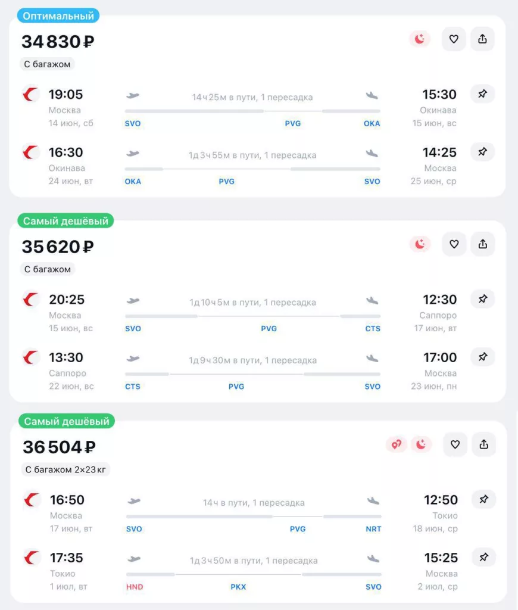518x610 pixels.
Task: Share the 34 830 ₽ Okinawa ticket
Action: coord(482,39)
